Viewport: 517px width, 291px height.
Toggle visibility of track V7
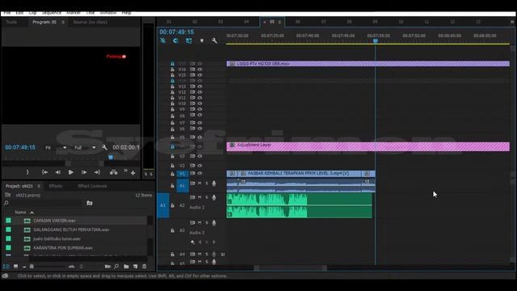200,123
